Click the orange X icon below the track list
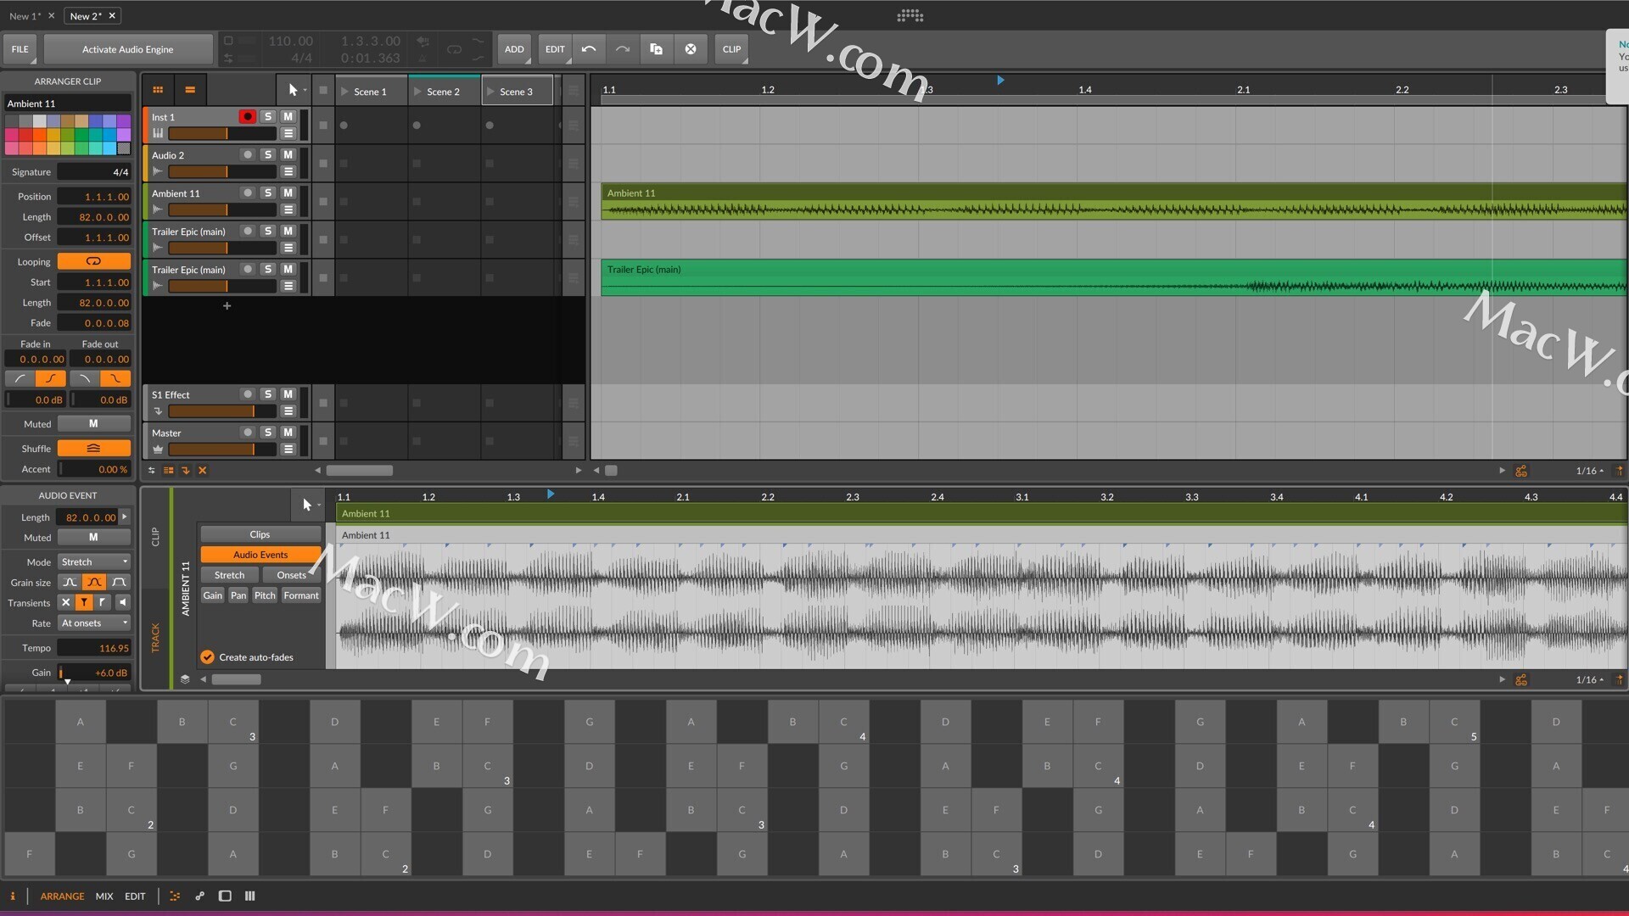Screen dimensions: 1629x916 click(202, 471)
